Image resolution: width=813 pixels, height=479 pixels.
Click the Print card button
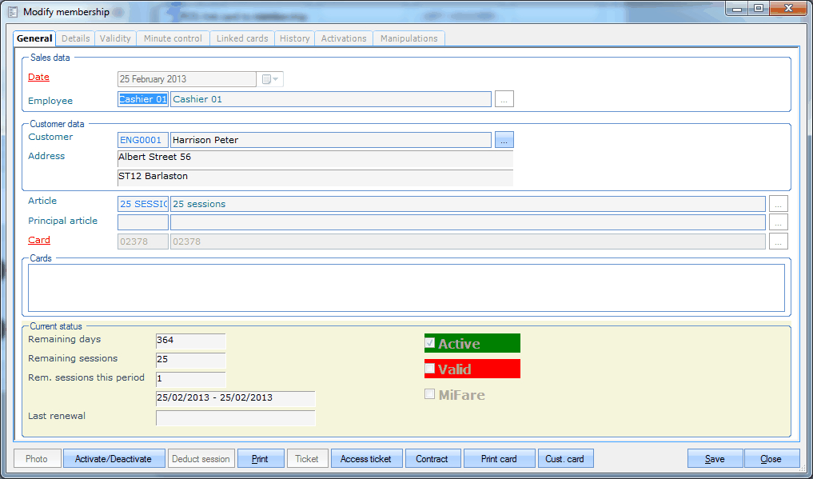(x=499, y=458)
